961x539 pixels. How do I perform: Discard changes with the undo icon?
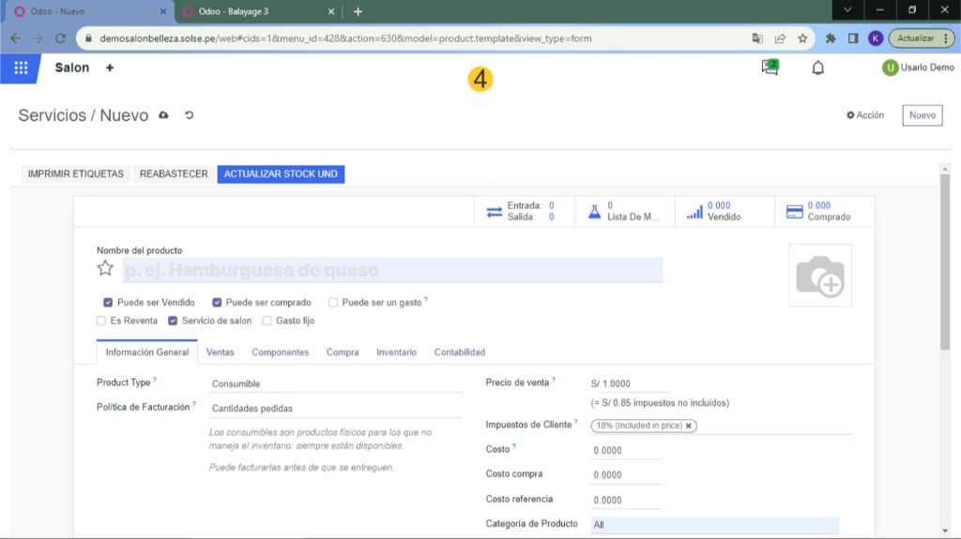[189, 115]
